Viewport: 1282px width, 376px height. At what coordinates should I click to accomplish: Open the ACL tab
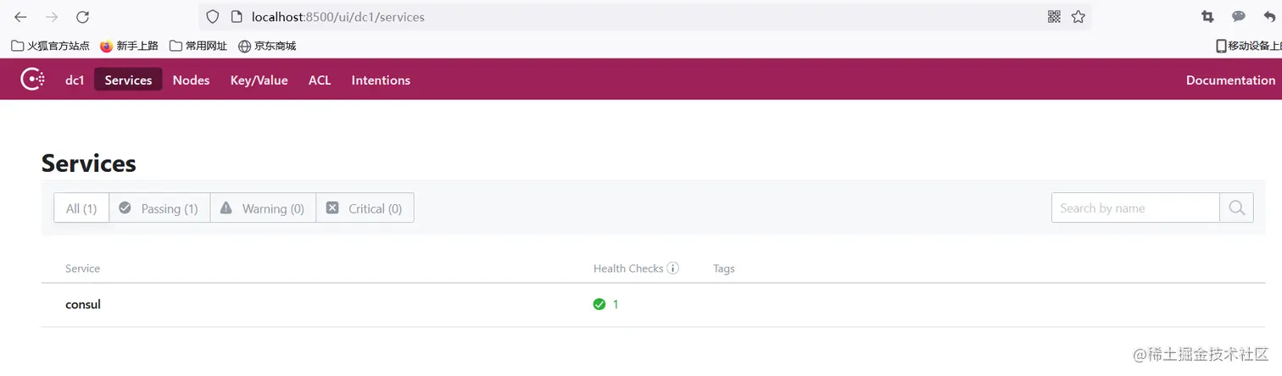pos(320,80)
